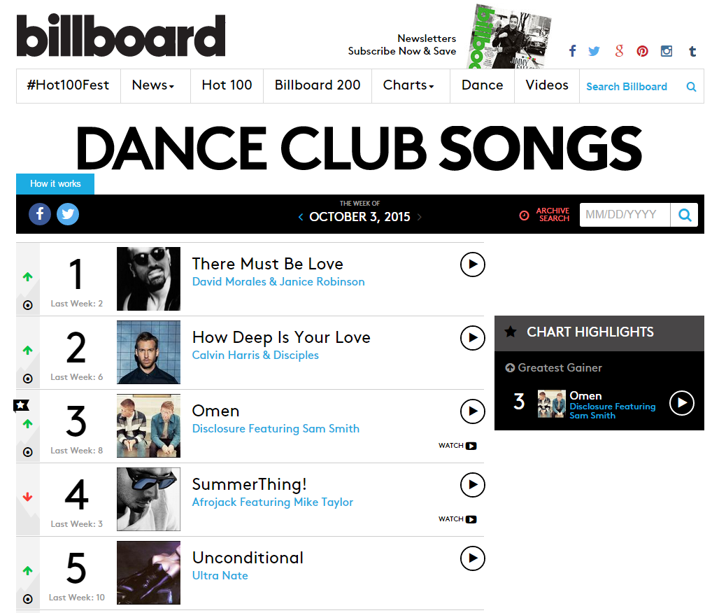The image size is (719, 613).
Task: Click the archive search magnifier button
Action: (684, 215)
